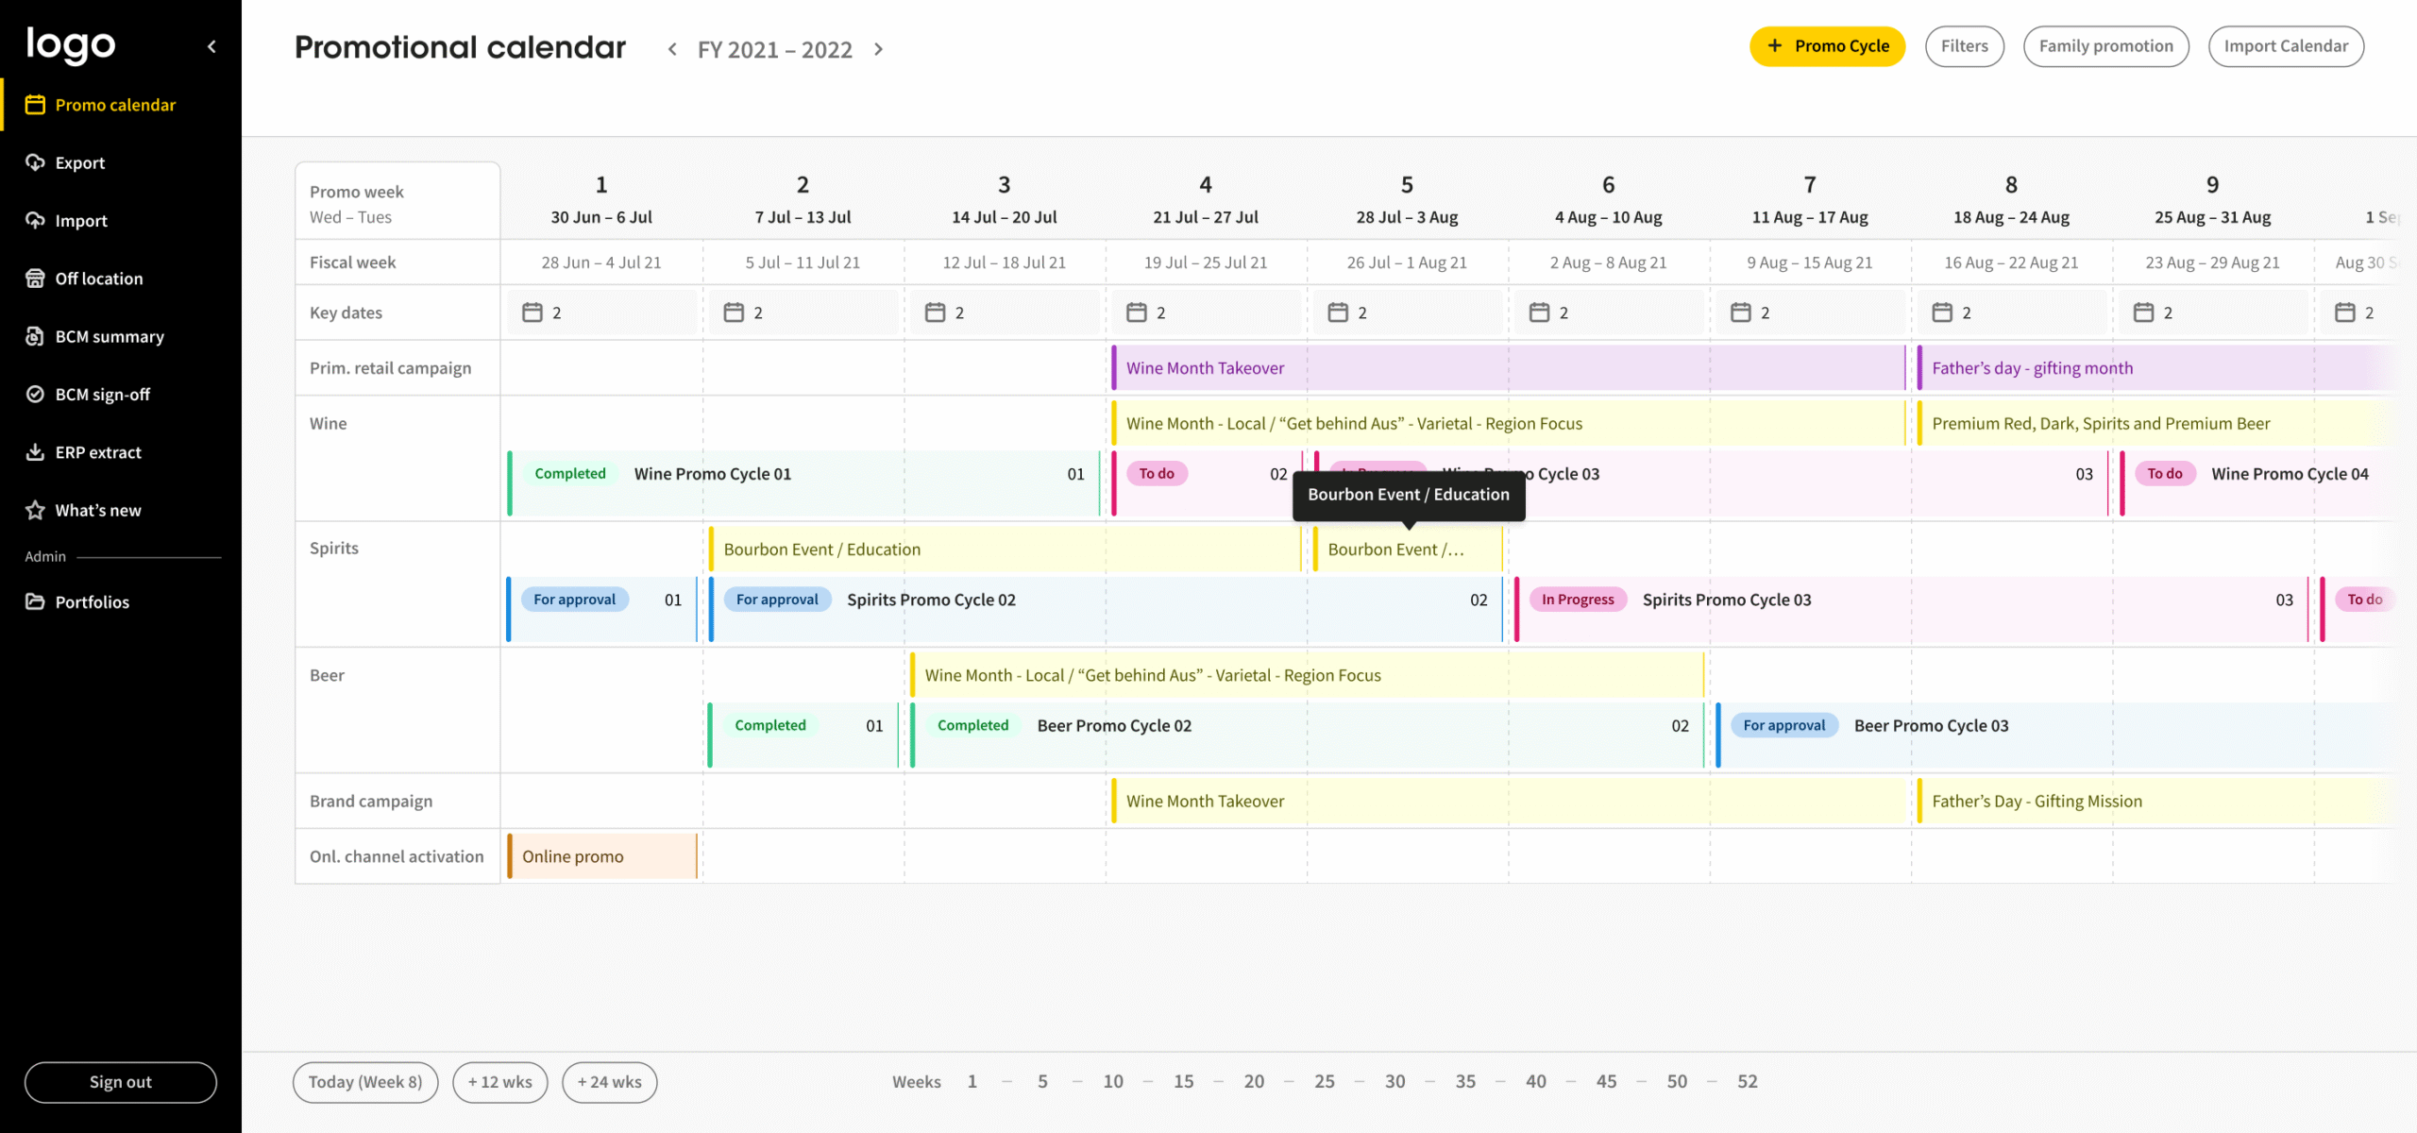Click the Import cloud icon
Screen dimensions: 2417x1133
pyautogui.click(x=35, y=220)
